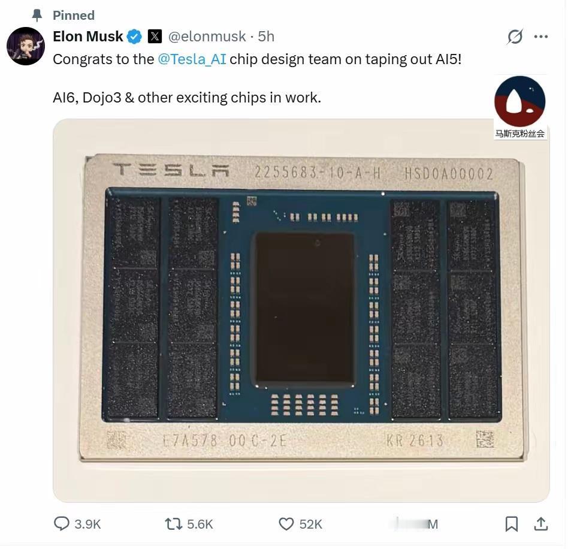Click the Pinned label above the post
The height and width of the screenshot is (549, 568).
click(72, 15)
